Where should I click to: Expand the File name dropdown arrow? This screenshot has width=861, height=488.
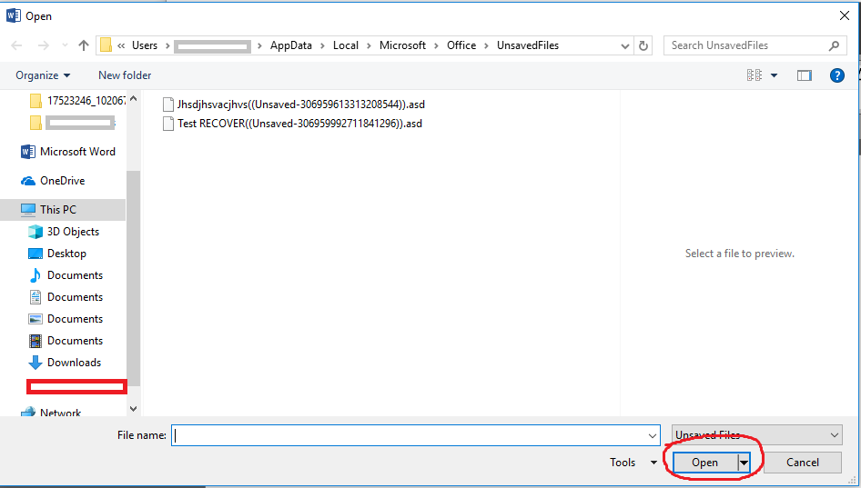coord(653,435)
